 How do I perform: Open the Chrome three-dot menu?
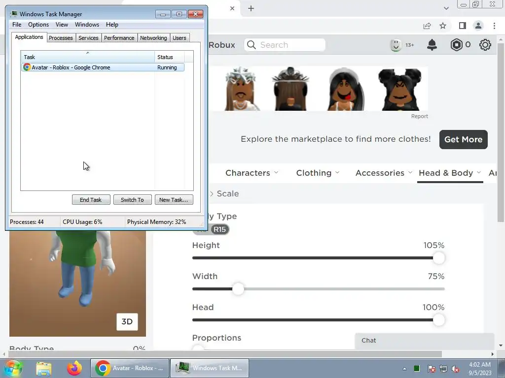[x=494, y=26]
